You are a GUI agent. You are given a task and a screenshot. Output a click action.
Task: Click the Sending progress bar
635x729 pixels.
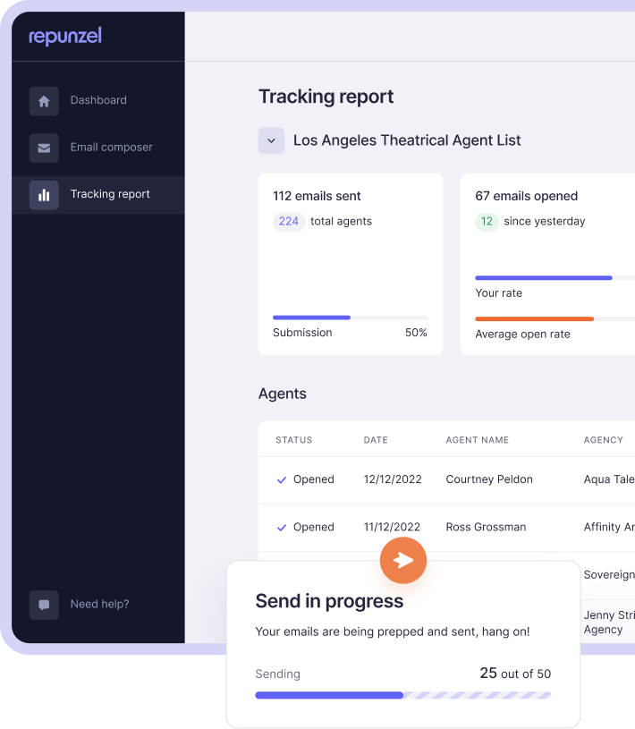[403, 695]
